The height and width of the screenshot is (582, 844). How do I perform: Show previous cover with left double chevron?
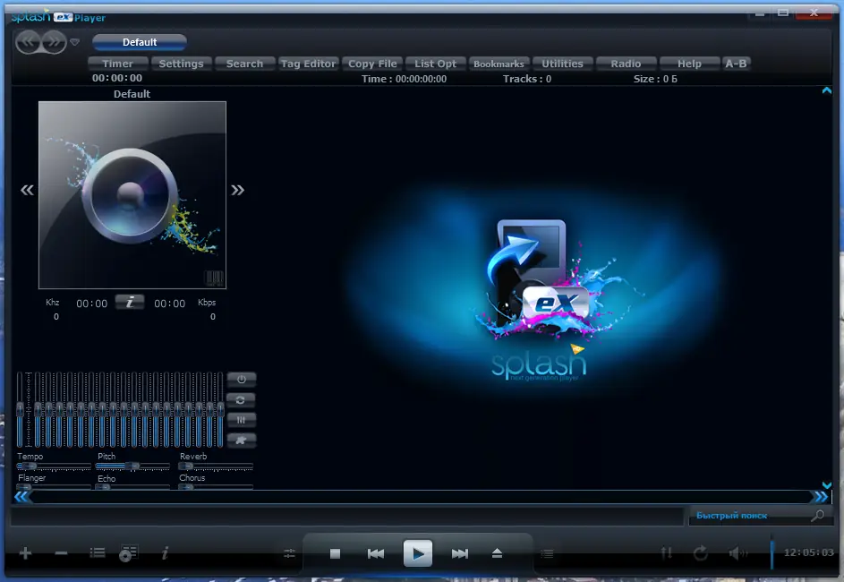[27, 190]
